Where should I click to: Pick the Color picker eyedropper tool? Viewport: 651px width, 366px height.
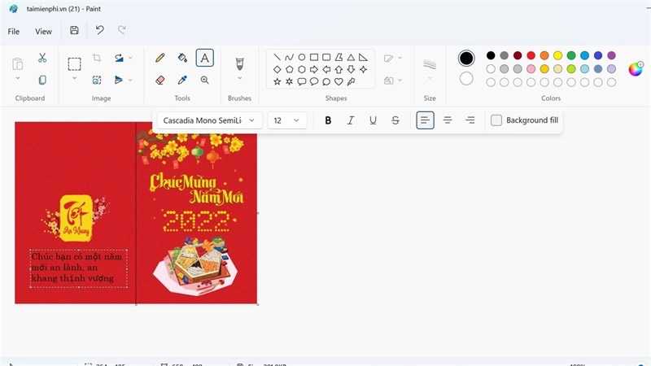(182, 80)
